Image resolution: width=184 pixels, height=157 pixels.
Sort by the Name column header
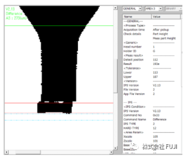pyautogui.click(x=137, y=17)
